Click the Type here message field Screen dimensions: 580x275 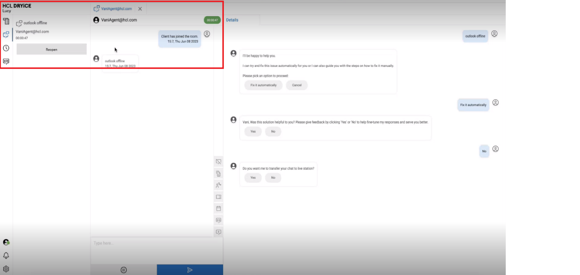[156, 251]
